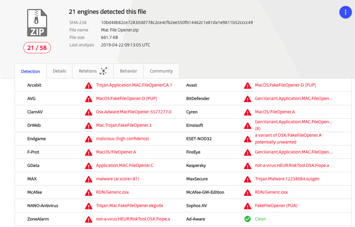Click the 21 / 58 detection score badge
Image resolution: width=355 pixels, height=227 pixels.
coord(37,48)
